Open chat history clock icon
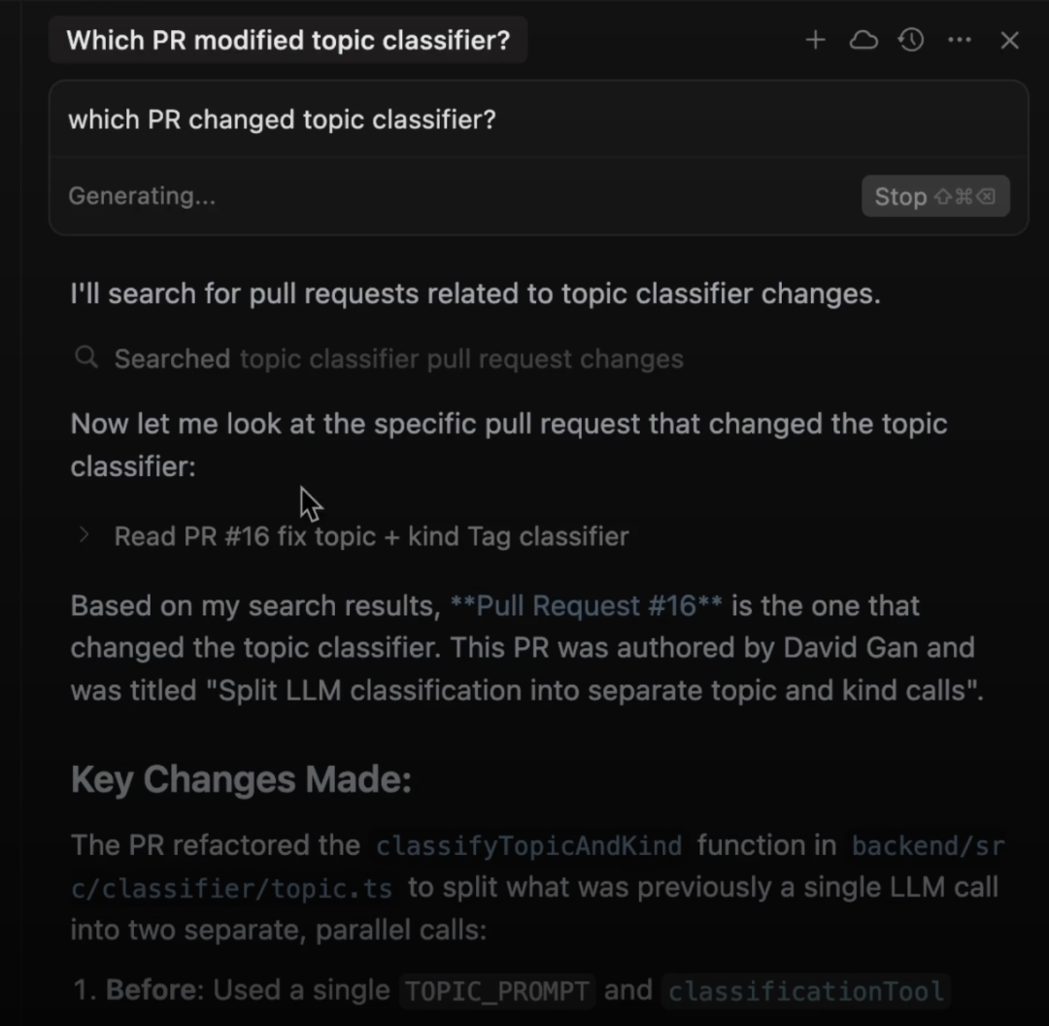The image size is (1049, 1026). tap(911, 40)
